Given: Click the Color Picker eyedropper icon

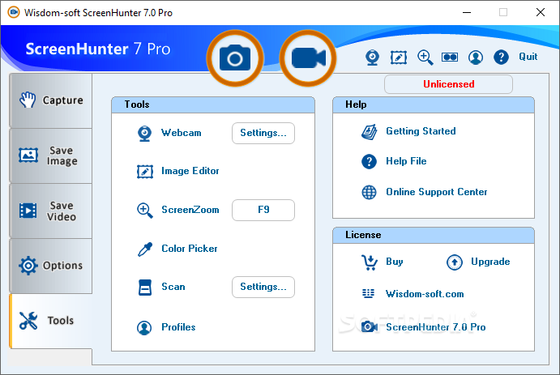Looking at the screenshot, I should tap(145, 249).
